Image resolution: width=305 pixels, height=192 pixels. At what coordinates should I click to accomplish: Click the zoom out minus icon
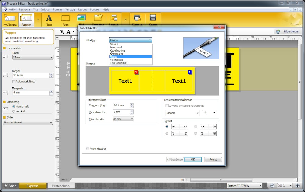[272, 186]
